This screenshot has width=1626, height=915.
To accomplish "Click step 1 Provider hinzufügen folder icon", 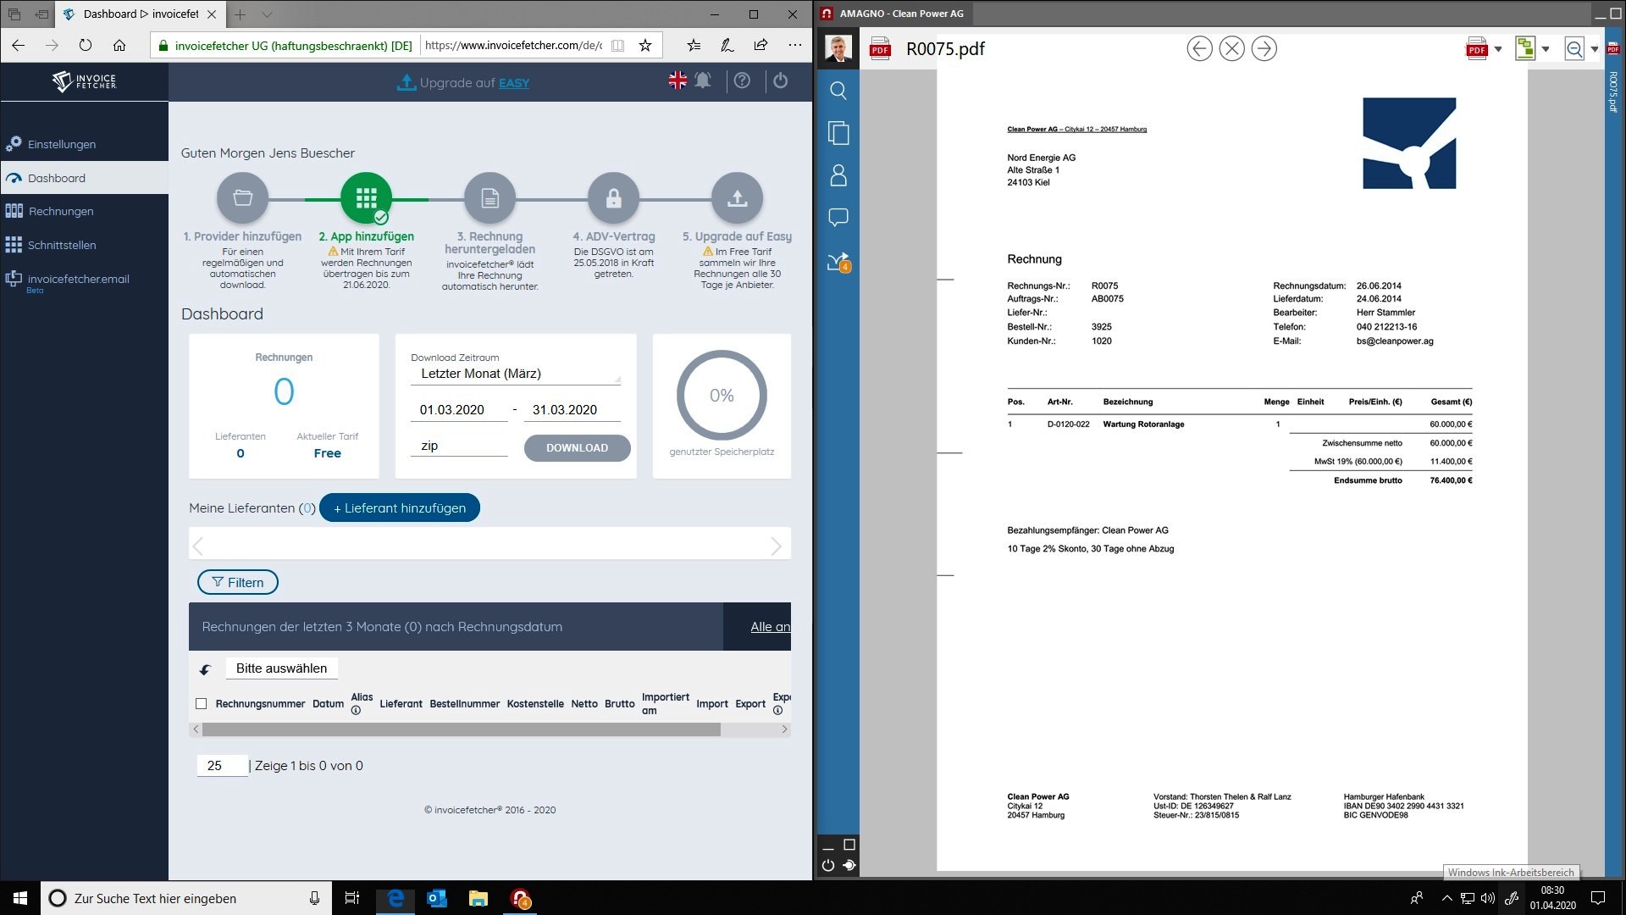I will click(242, 198).
